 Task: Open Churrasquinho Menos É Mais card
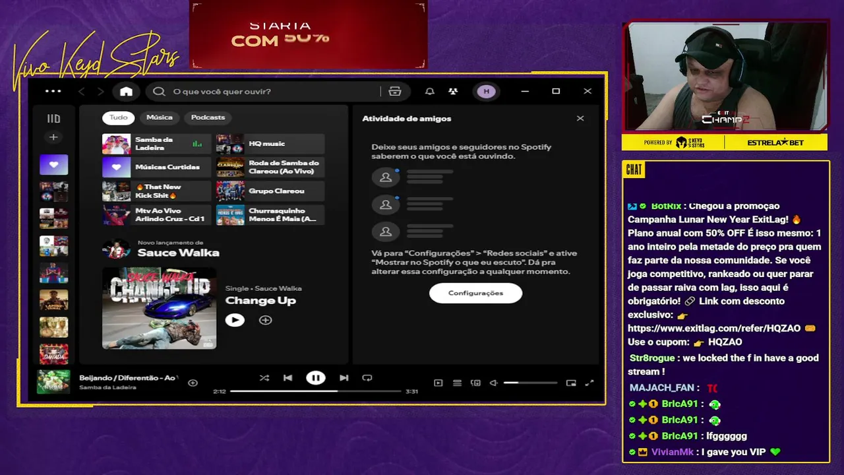tap(270, 215)
